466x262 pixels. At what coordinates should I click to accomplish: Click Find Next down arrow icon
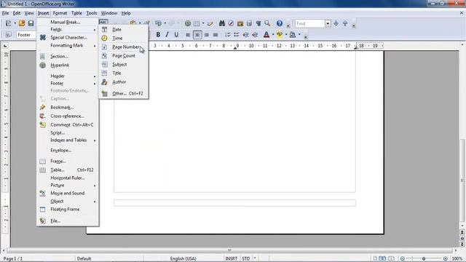coord(336,23)
